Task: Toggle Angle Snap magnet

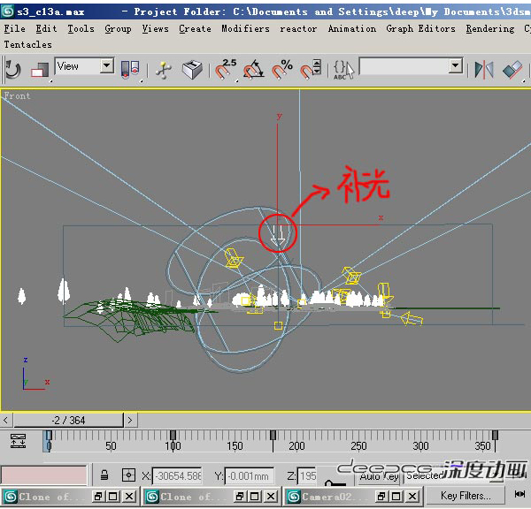Action: 254,69
